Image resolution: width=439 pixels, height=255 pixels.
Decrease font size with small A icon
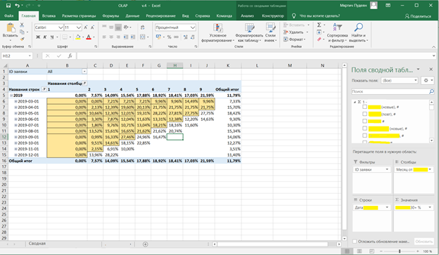[x=92, y=27]
